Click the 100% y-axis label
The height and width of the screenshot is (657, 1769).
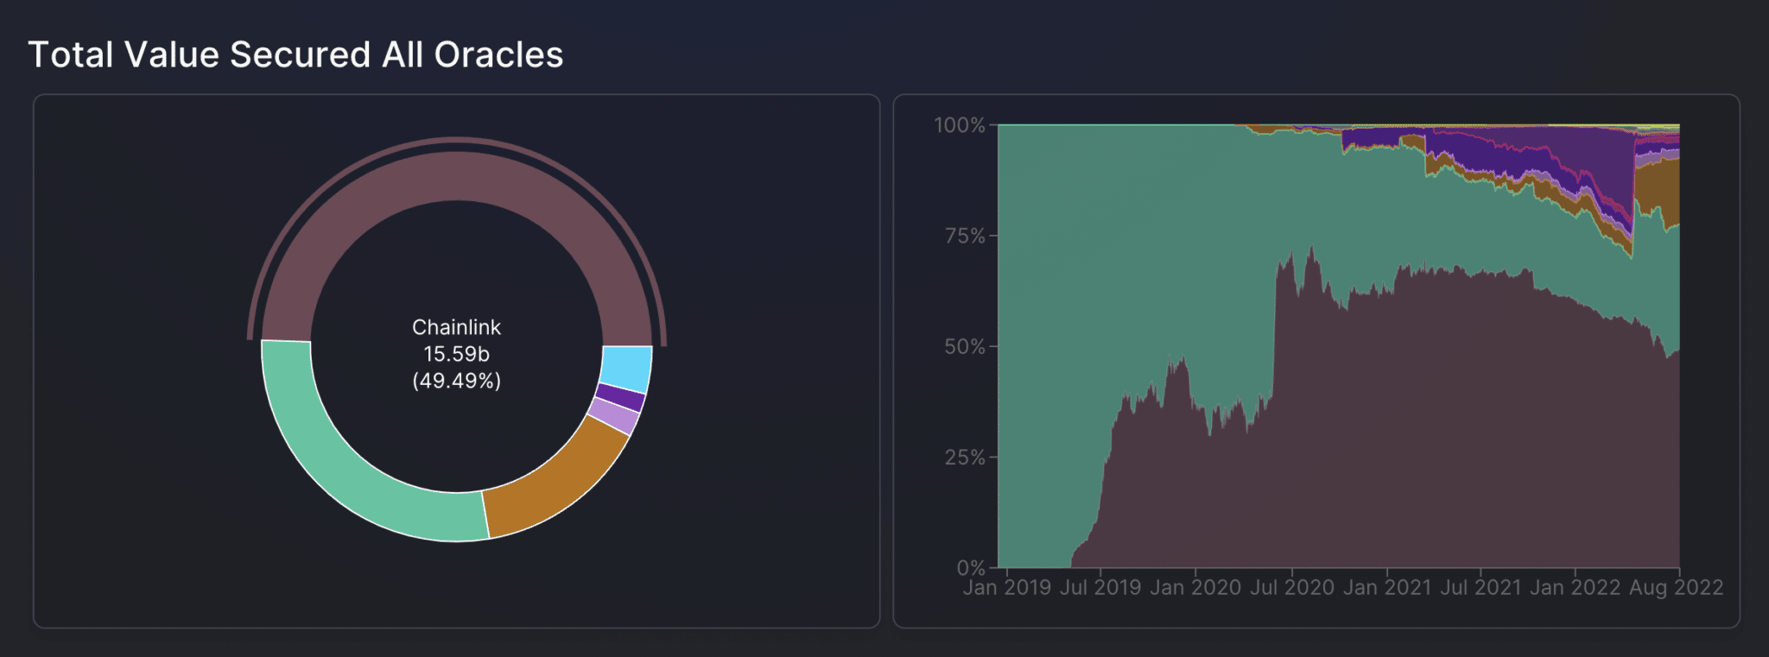click(x=959, y=126)
